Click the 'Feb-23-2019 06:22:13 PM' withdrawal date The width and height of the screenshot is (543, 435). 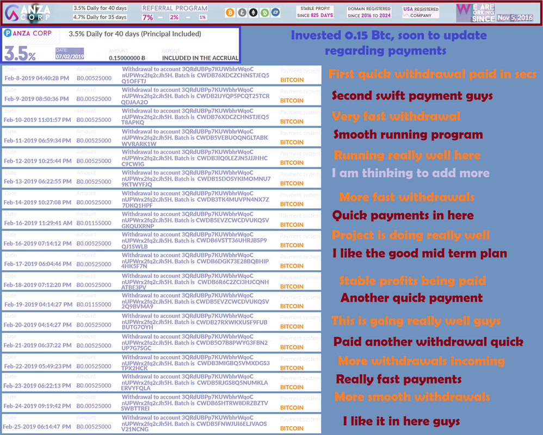37,386
